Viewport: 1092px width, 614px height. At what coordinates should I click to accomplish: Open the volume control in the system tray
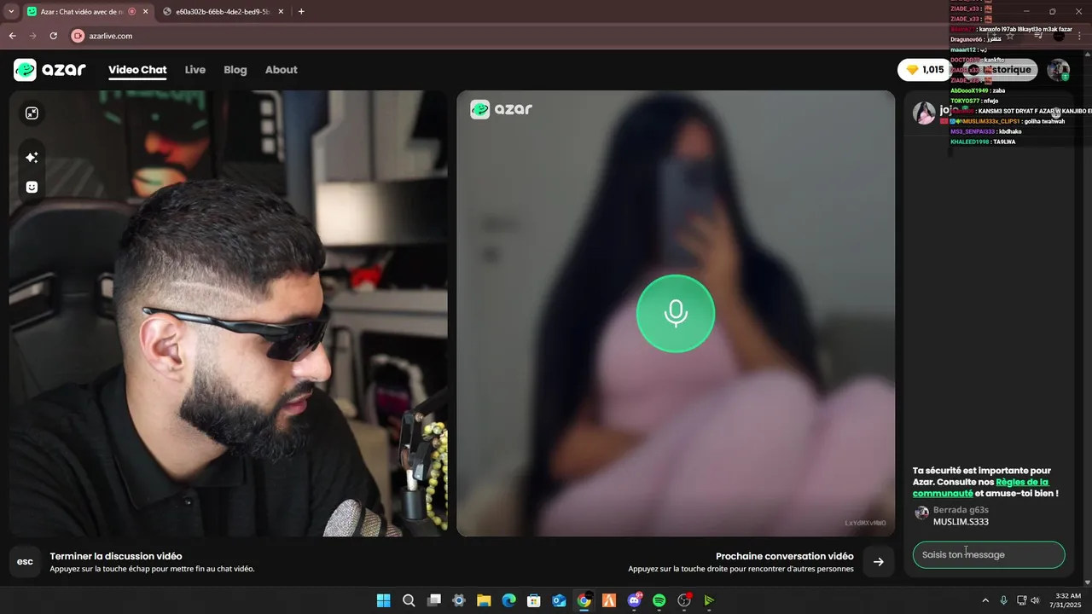point(1035,600)
